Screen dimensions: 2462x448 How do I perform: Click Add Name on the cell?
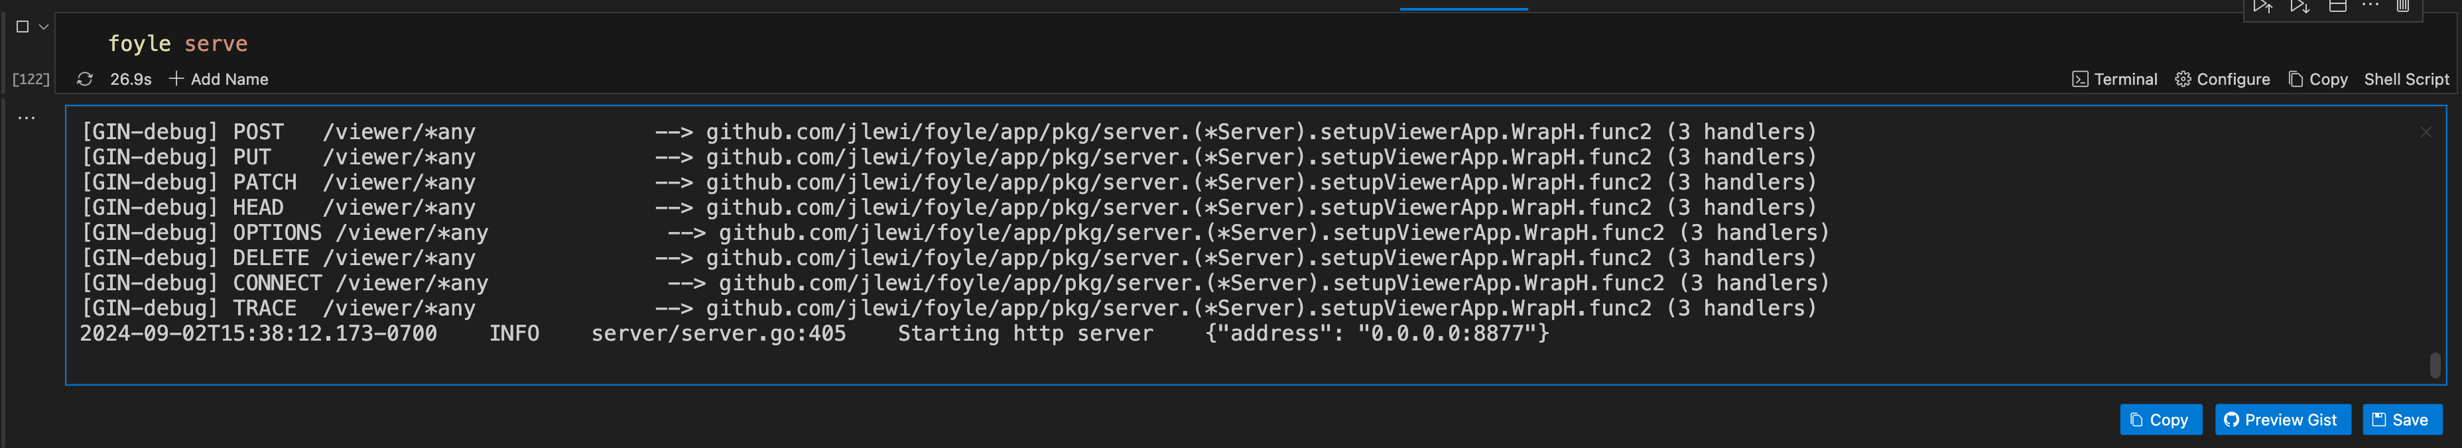(219, 80)
